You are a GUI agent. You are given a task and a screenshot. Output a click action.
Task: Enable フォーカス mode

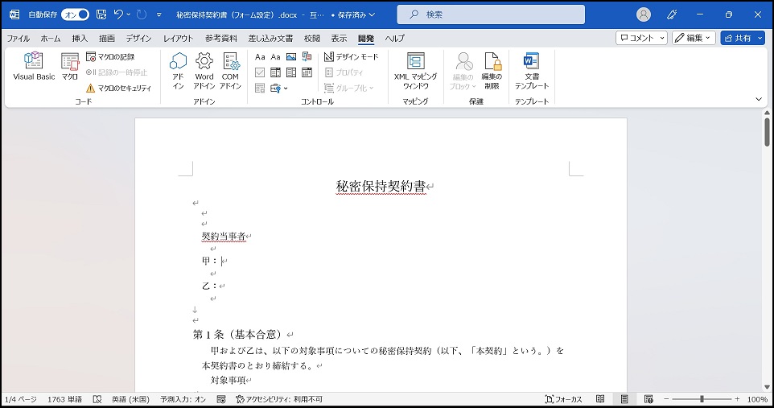point(563,399)
